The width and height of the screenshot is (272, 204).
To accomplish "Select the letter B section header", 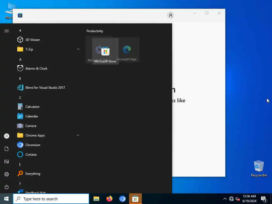I will click(x=20, y=78).
